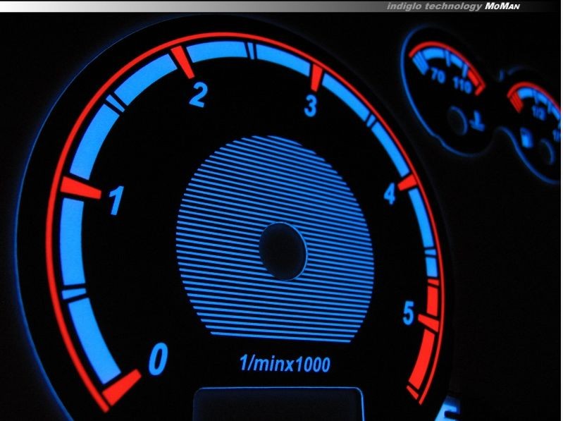Click the 110 mark on the temperature gauge
This screenshot has height=421, width=563.
(462, 86)
